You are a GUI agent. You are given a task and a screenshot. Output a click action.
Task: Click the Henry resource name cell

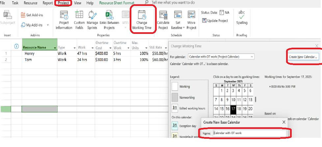pos(40,54)
